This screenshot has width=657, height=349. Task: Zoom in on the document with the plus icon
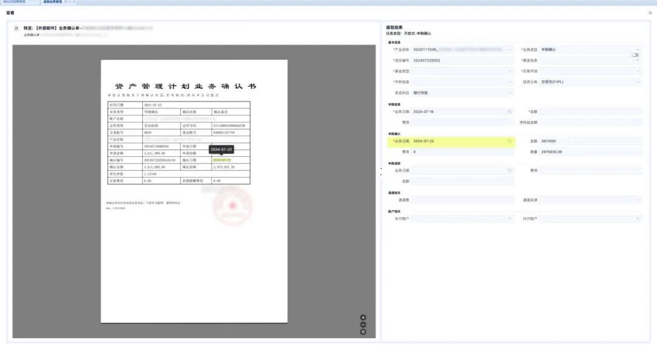(363, 317)
